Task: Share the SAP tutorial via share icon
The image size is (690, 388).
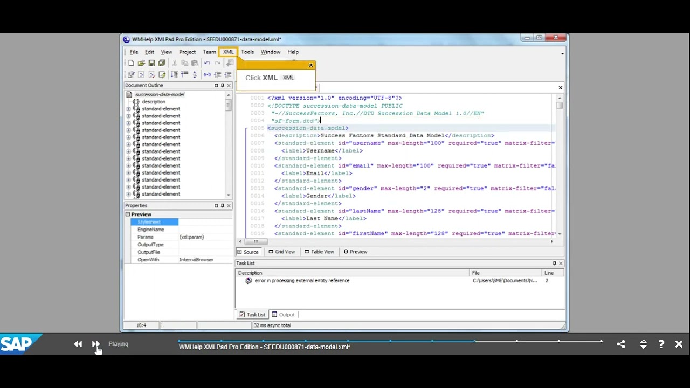Action: tap(621, 344)
